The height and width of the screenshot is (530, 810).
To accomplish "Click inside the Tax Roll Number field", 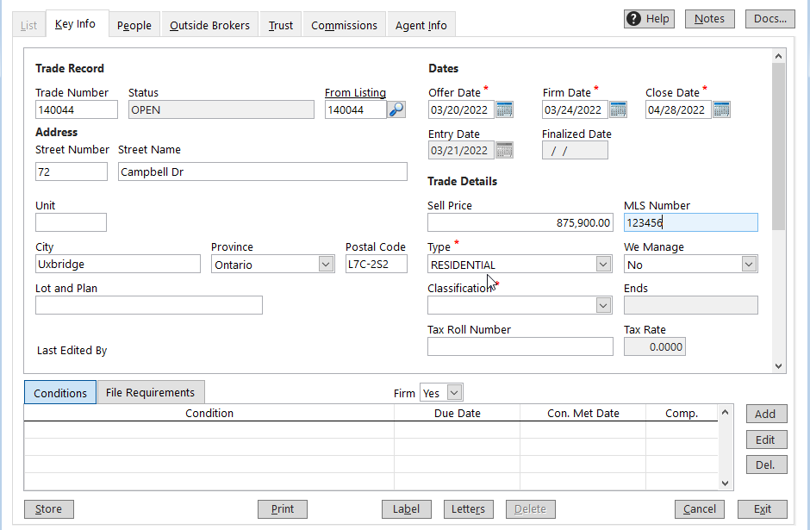I will pyautogui.click(x=520, y=346).
